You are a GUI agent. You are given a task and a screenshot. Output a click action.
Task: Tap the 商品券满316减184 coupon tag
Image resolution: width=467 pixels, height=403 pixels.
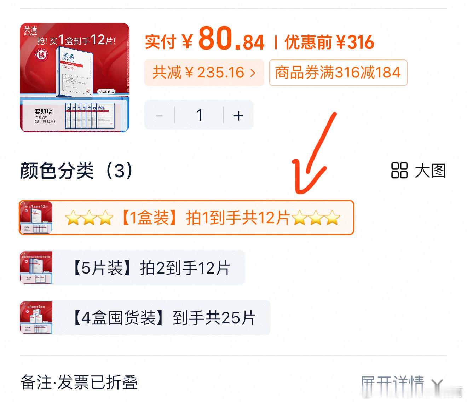click(x=338, y=73)
